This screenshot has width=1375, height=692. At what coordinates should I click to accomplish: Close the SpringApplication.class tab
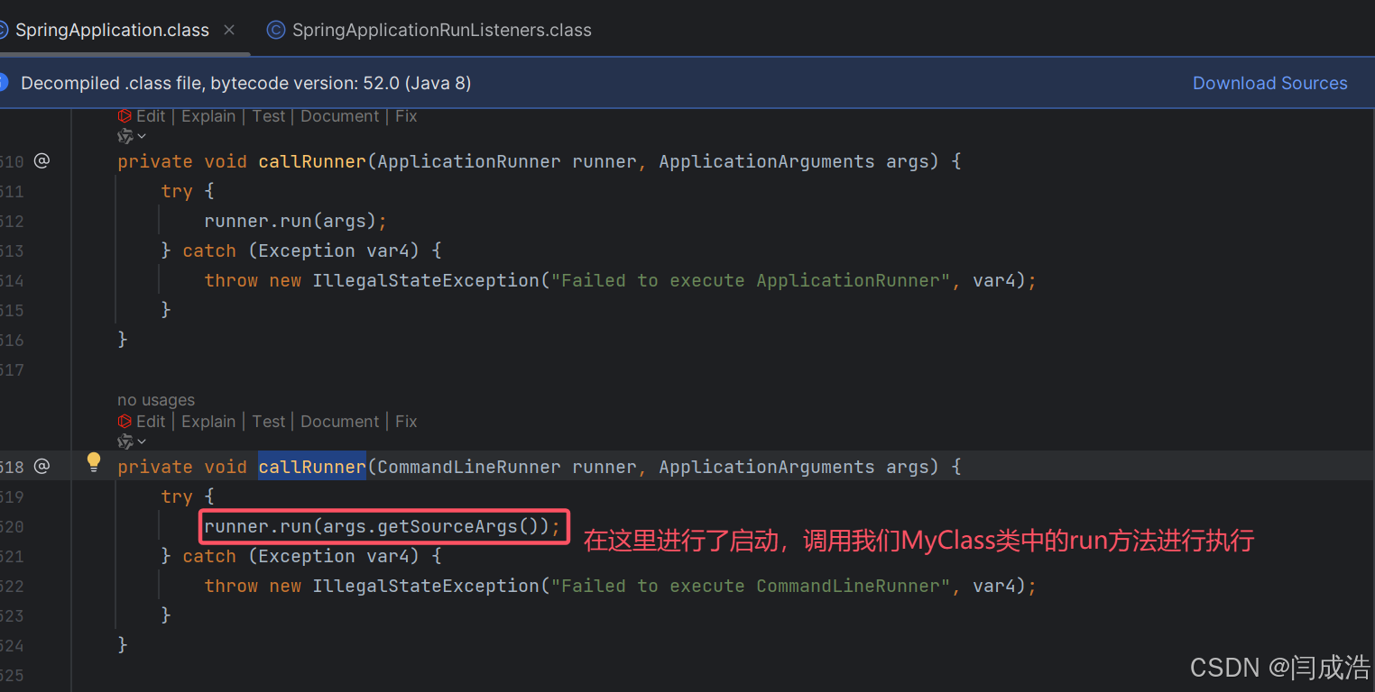point(228,29)
